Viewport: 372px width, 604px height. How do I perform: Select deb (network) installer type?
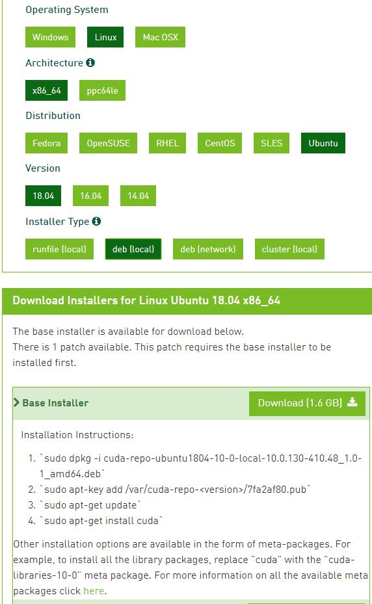pyautogui.click(x=208, y=249)
